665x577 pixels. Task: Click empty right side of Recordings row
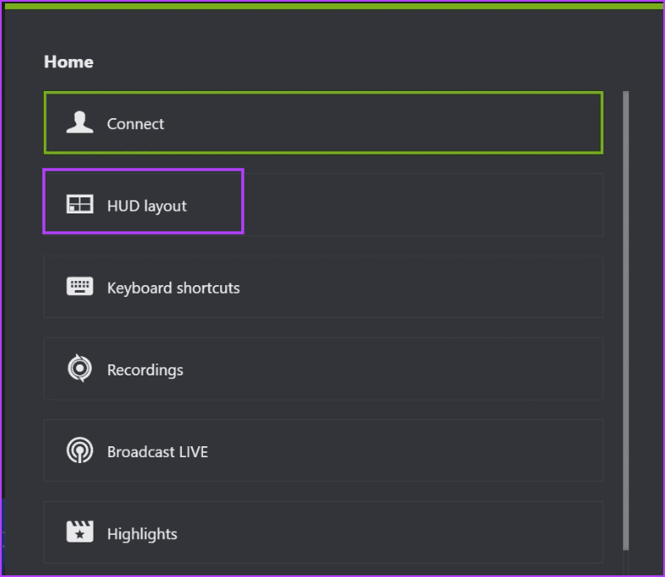[x=464, y=369]
